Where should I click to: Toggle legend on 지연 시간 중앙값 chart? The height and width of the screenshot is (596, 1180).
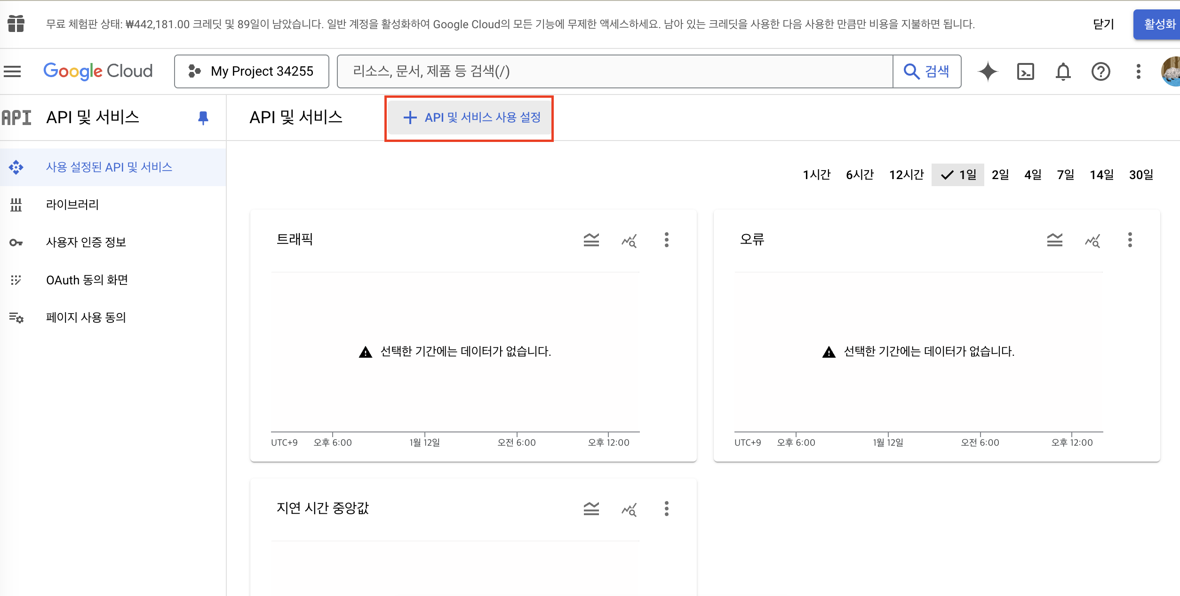(x=591, y=509)
